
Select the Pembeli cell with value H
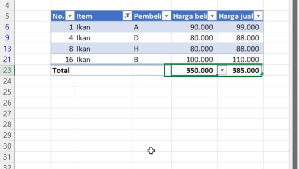[x=152, y=49]
